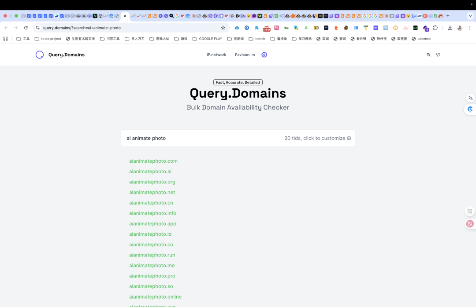Screen dimensions: 476x307
Task: Click the browser address bar URL
Action: (82, 28)
